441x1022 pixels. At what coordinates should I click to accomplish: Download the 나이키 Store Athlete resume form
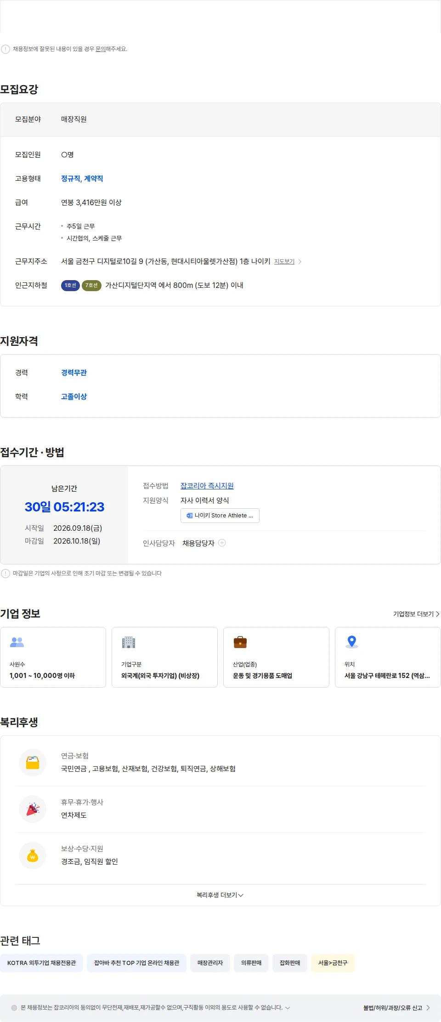[x=220, y=516]
